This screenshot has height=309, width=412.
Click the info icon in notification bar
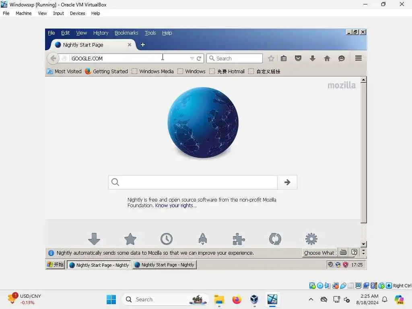(x=51, y=253)
